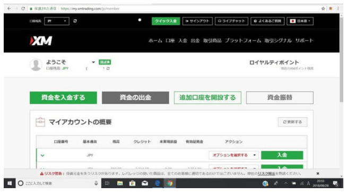The image size is (347, 194).
Task: Click the user profile avatar
Action: point(36,65)
